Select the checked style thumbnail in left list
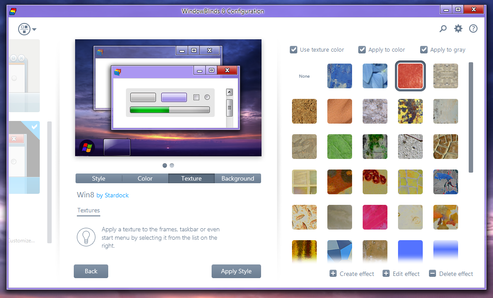 24,157
